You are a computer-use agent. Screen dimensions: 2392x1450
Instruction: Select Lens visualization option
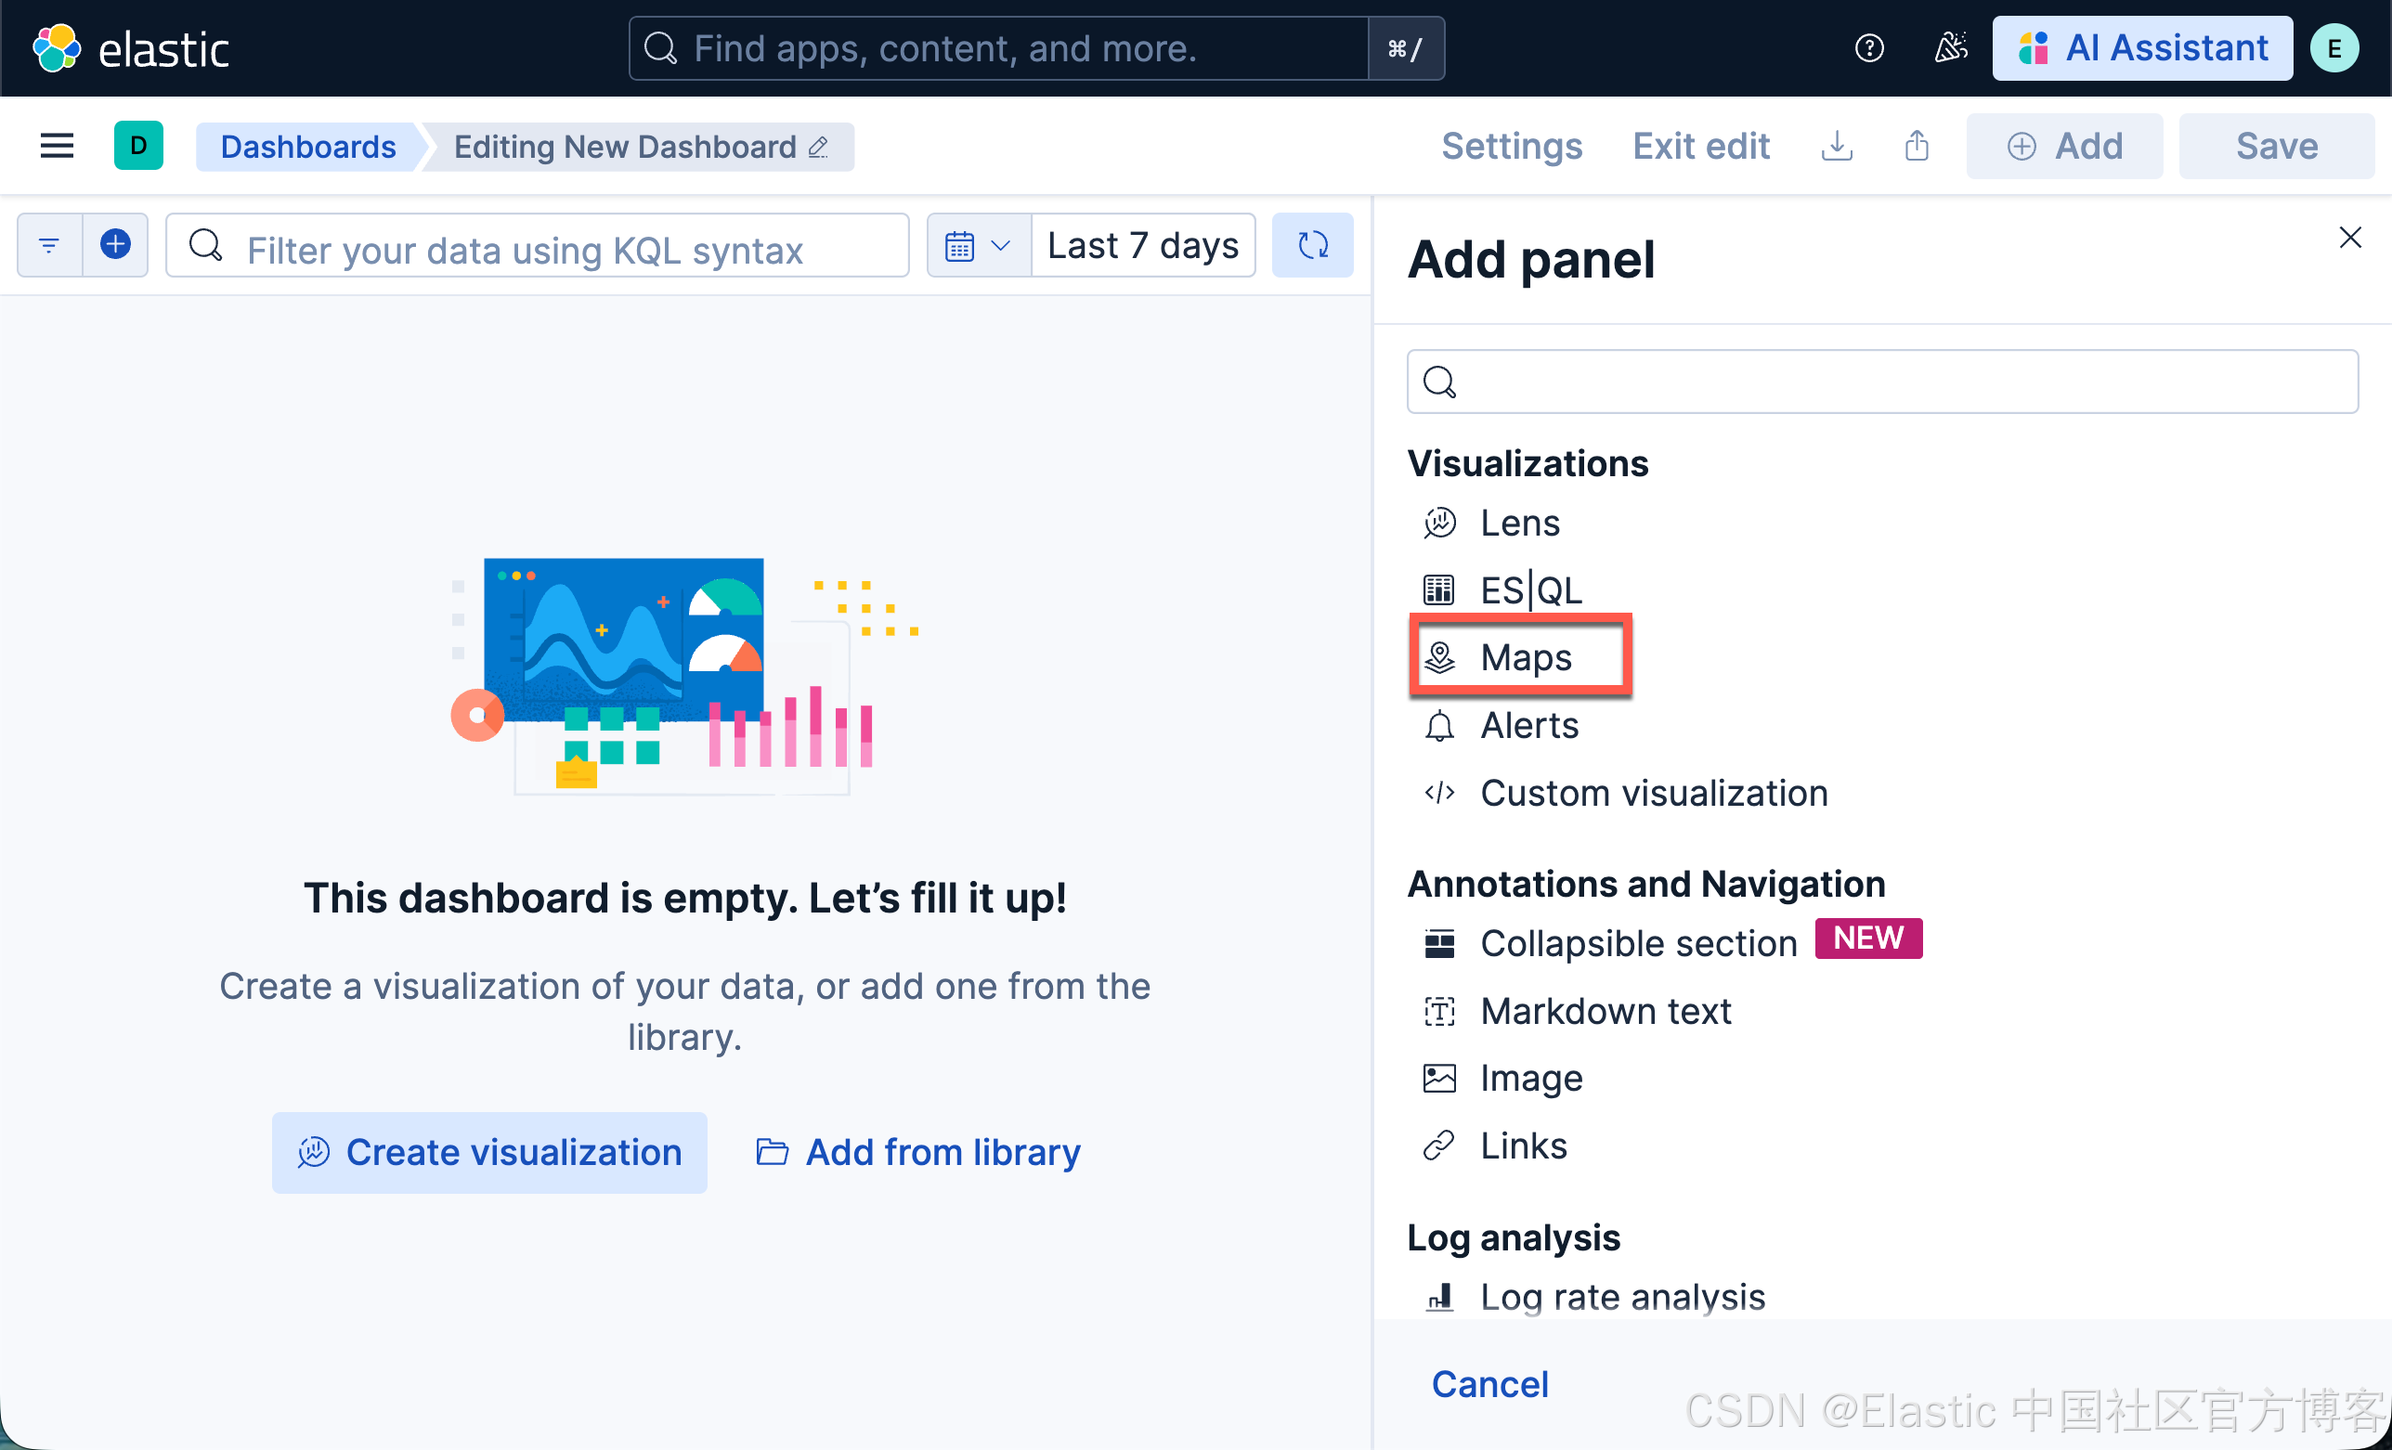pyautogui.click(x=1519, y=524)
